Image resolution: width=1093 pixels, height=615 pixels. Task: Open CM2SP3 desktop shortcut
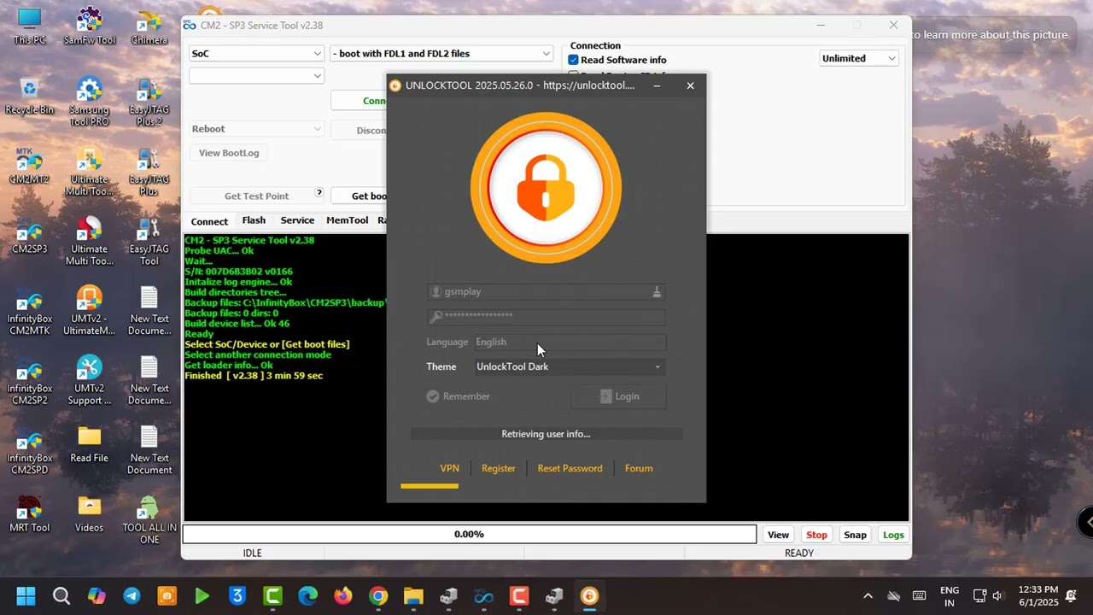(29, 236)
